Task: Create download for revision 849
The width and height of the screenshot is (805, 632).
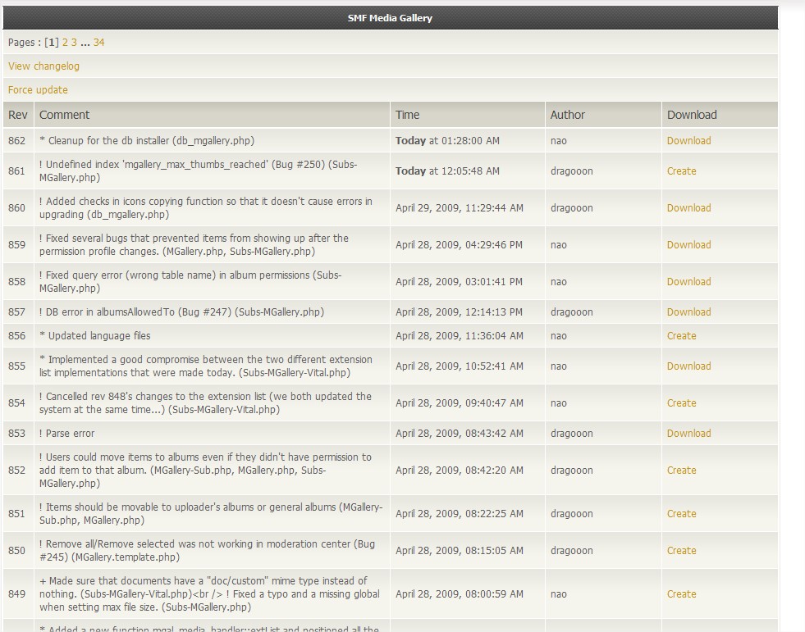Action: pos(682,594)
